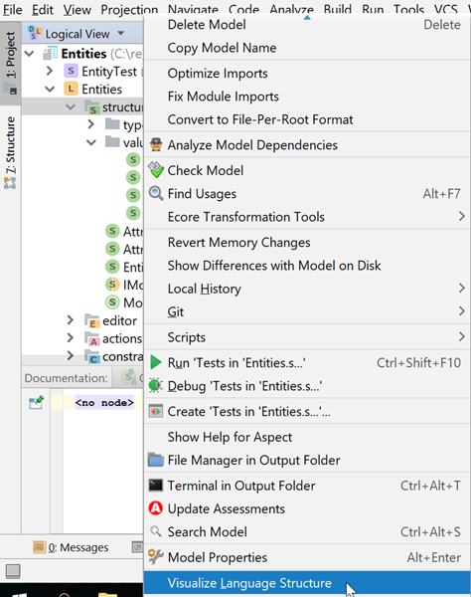471x597 pixels.
Task: Open Ecore Transformation Tools submenu
Action: point(307,217)
